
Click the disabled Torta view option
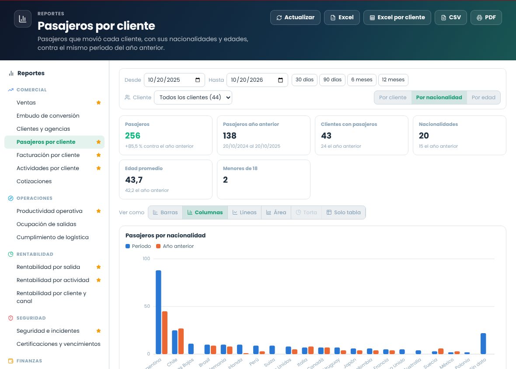[307, 212]
